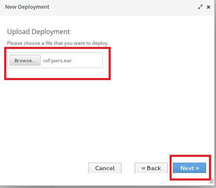
Task: Close the New Deployment dialog
Action: click(x=209, y=7)
